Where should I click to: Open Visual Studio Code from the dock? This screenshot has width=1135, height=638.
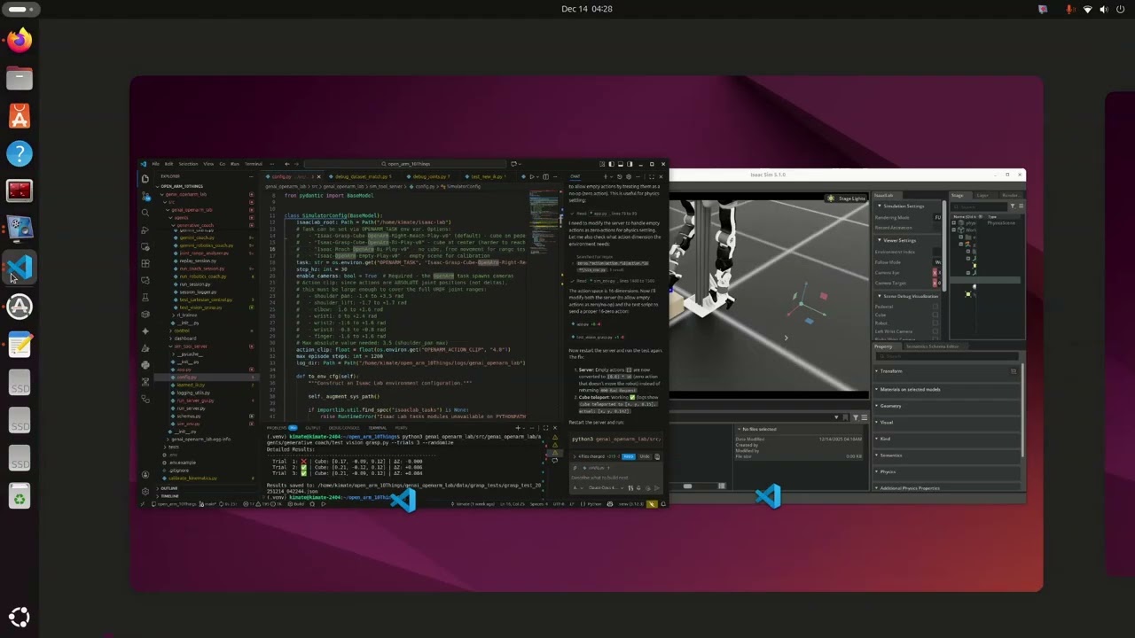[20, 268]
